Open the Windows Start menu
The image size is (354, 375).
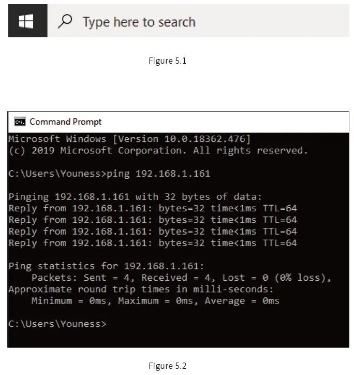pyautogui.click(x=26, y=22)
